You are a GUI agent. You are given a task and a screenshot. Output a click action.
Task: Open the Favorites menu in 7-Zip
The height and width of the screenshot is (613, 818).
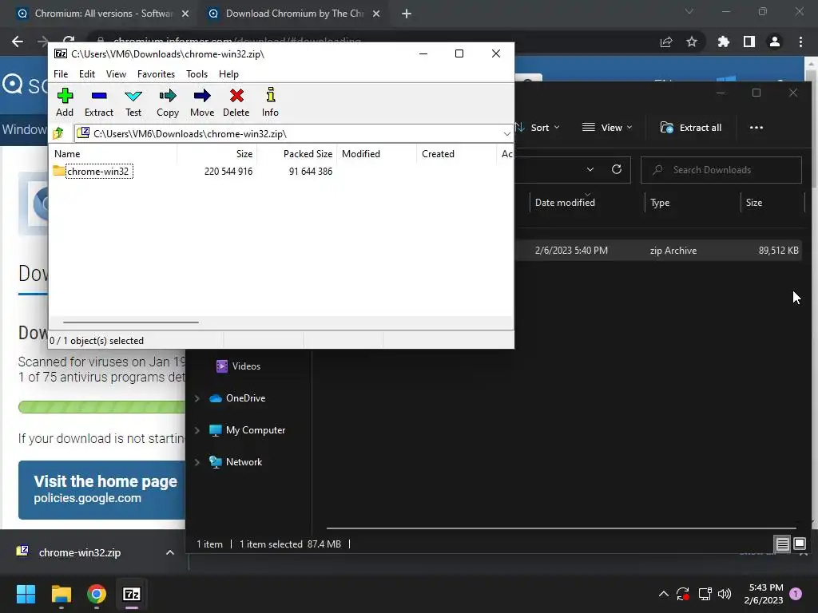coord(156,74)
